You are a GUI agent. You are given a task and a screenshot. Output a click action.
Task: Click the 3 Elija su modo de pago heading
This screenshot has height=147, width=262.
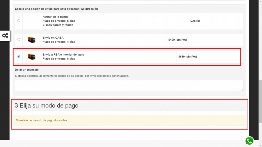coord(47,105)
